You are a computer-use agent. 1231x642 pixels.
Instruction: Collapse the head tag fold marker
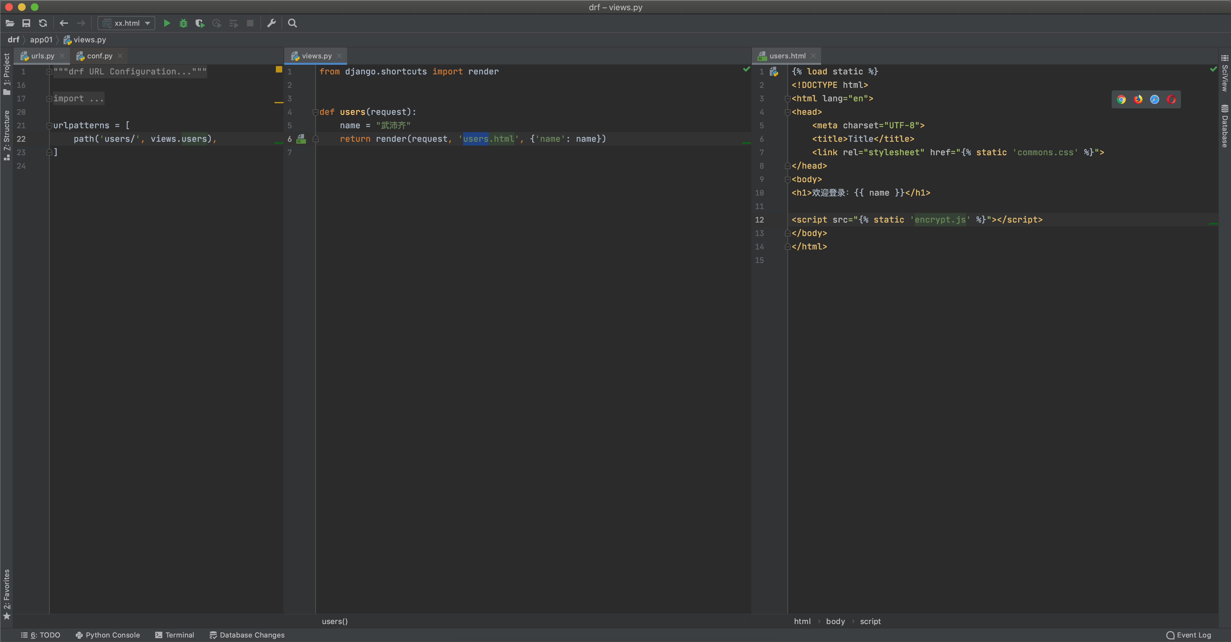click(787, 112)
